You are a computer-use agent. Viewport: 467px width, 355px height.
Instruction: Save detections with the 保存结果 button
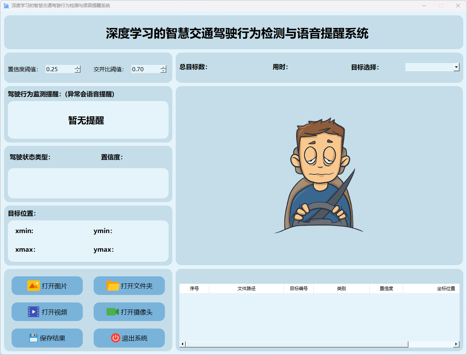click(47, 338)
